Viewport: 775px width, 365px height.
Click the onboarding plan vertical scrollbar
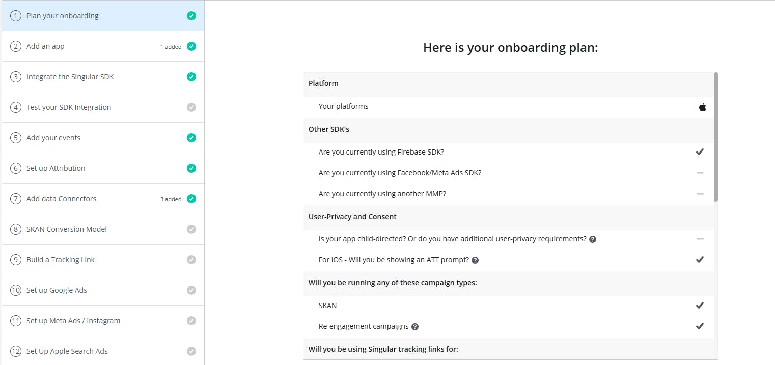tap(716, 137)
